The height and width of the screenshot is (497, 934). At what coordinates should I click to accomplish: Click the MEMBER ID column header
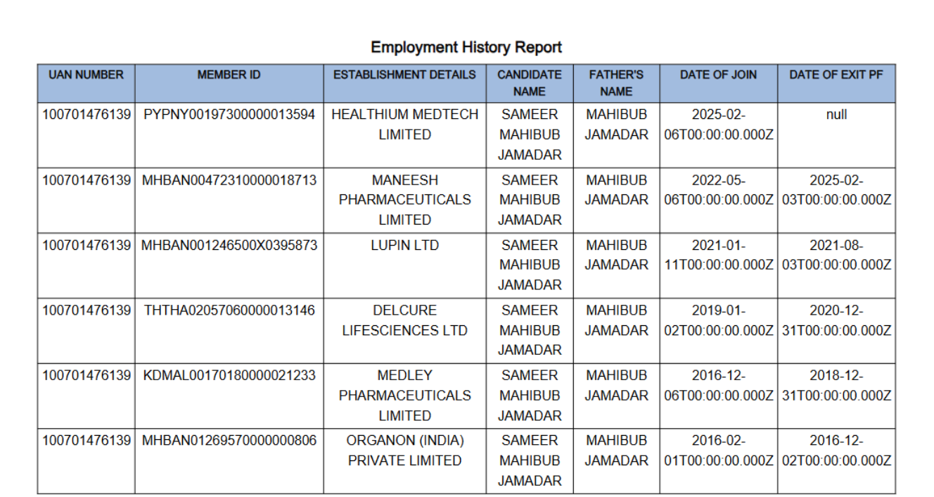[x=229, y=75]
